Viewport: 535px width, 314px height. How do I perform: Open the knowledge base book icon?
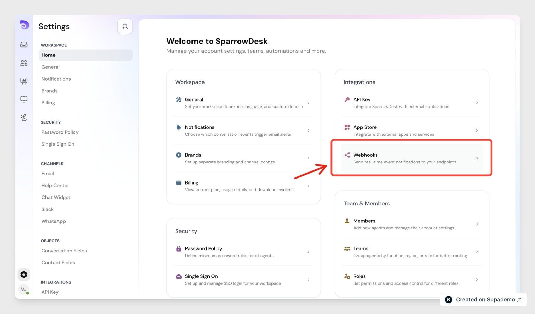coord(24,99)
